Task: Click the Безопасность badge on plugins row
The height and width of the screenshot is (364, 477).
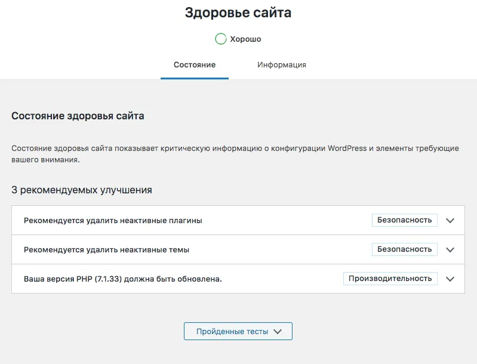Action: point(405,220)
